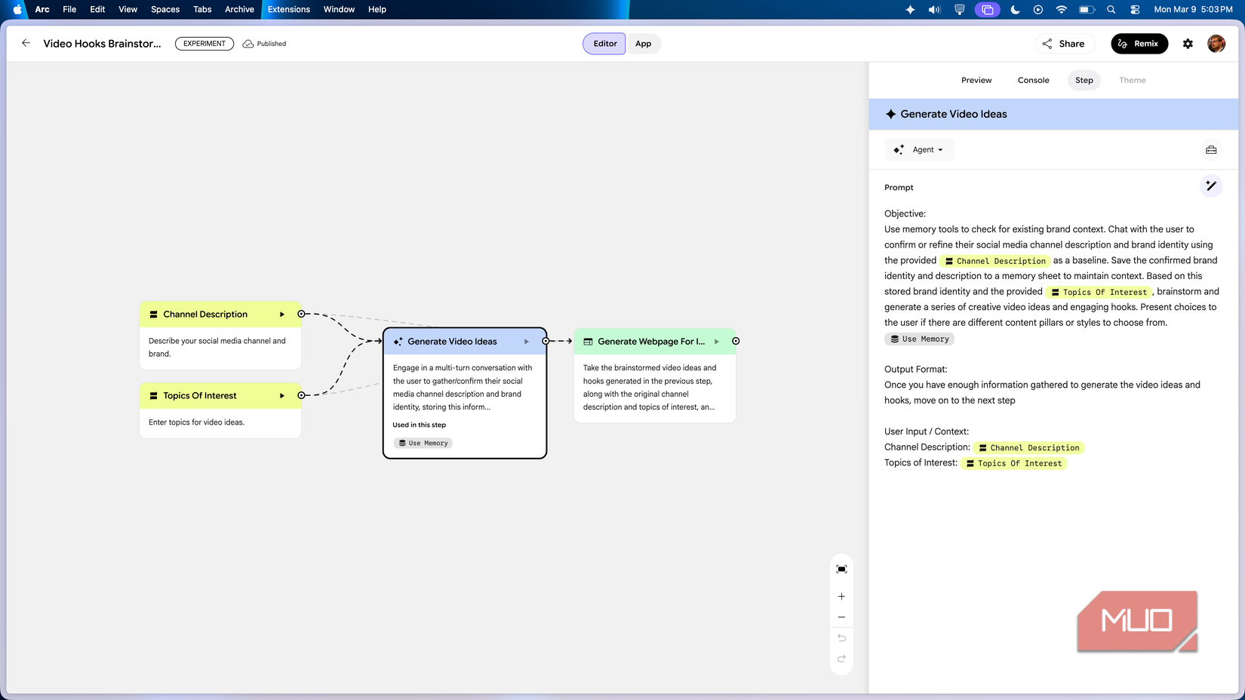Undo the last canvas action

[x=841, y=638]
